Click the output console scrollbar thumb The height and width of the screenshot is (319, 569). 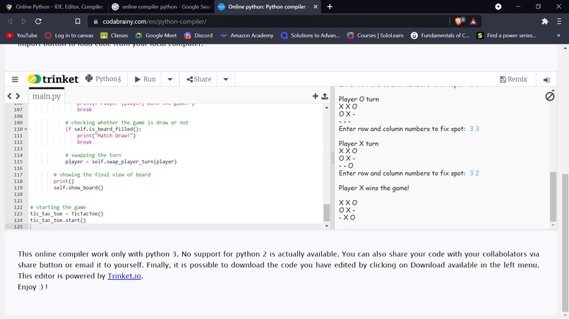click(553, 196)
